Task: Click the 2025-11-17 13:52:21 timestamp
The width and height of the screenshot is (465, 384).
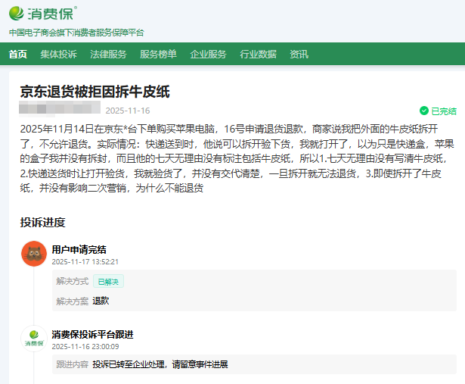Action: coord(85,261)
